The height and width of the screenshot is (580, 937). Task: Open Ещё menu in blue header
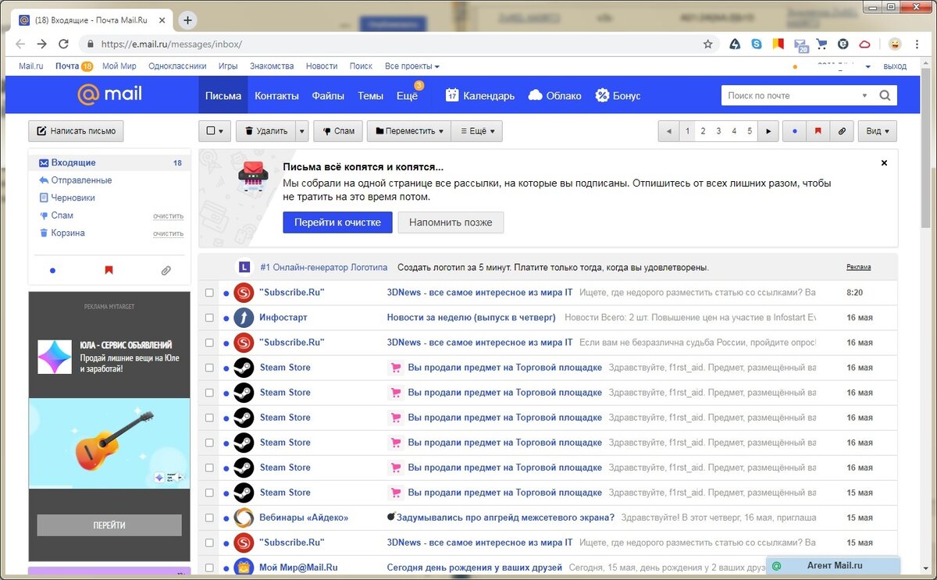click(407, 95)
